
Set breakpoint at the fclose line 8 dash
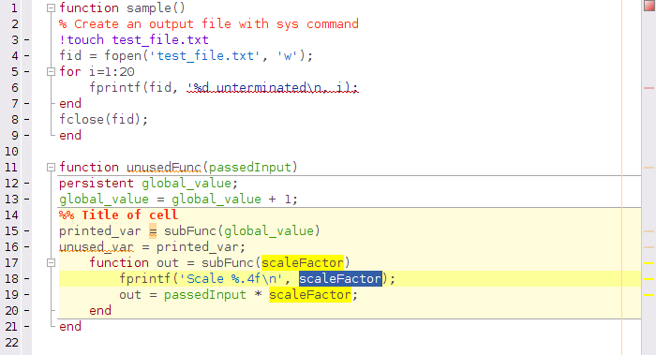pyautogui.click(x=27, y=120)
